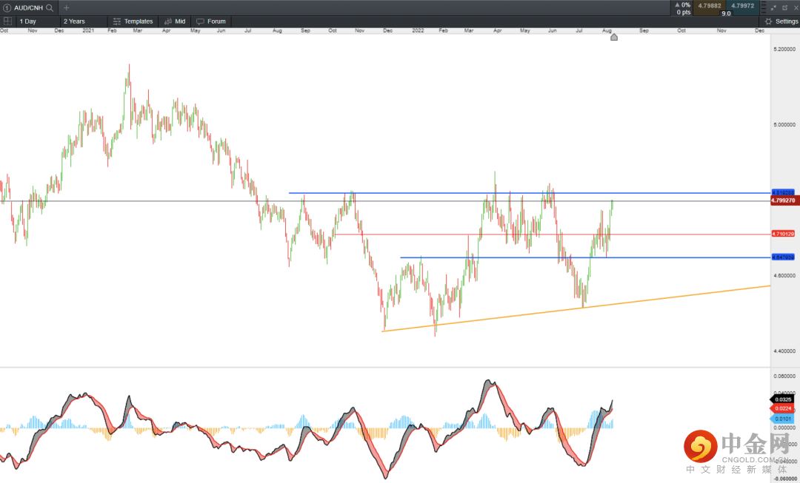Select the upper blue 4.819288 level label
800x483 pixels.
(783, 192)
